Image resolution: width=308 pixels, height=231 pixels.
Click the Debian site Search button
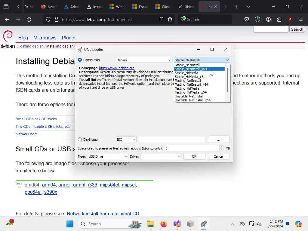(297, 29)
